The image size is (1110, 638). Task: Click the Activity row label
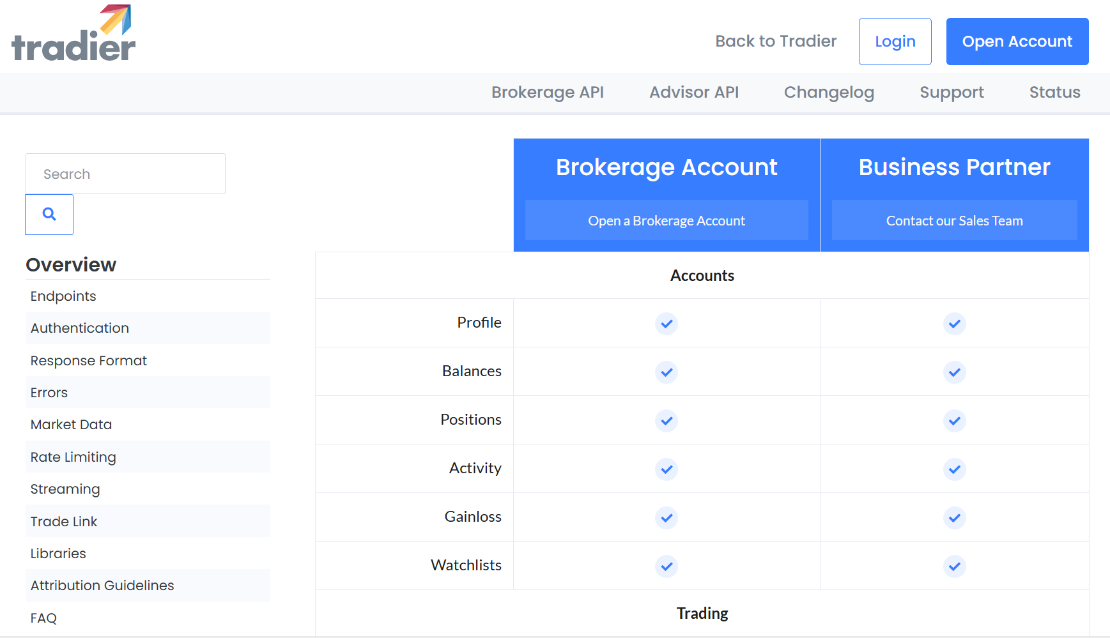[x=475, y=468]
